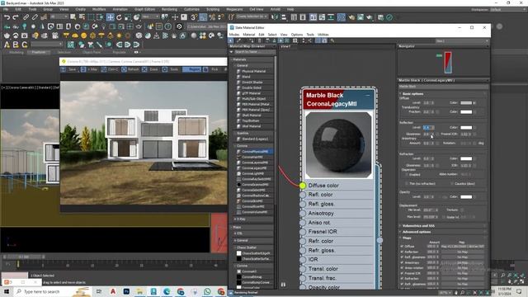Click Save in Corona render window
The height and width of the screenshot is (297, 528).
[69, 69]
